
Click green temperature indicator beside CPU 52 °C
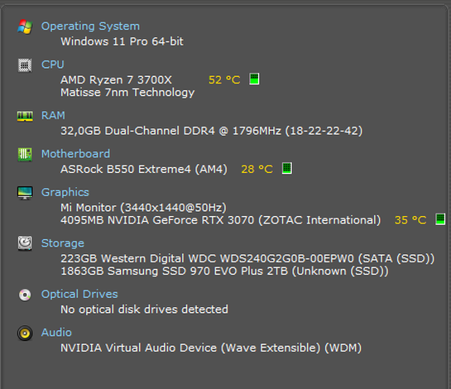[x=254, y=79]
